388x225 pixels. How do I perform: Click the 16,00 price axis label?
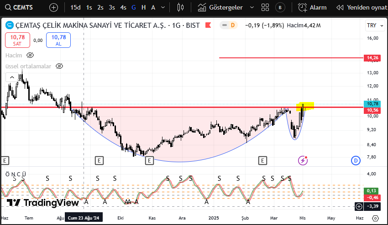(x=372, y=38)
